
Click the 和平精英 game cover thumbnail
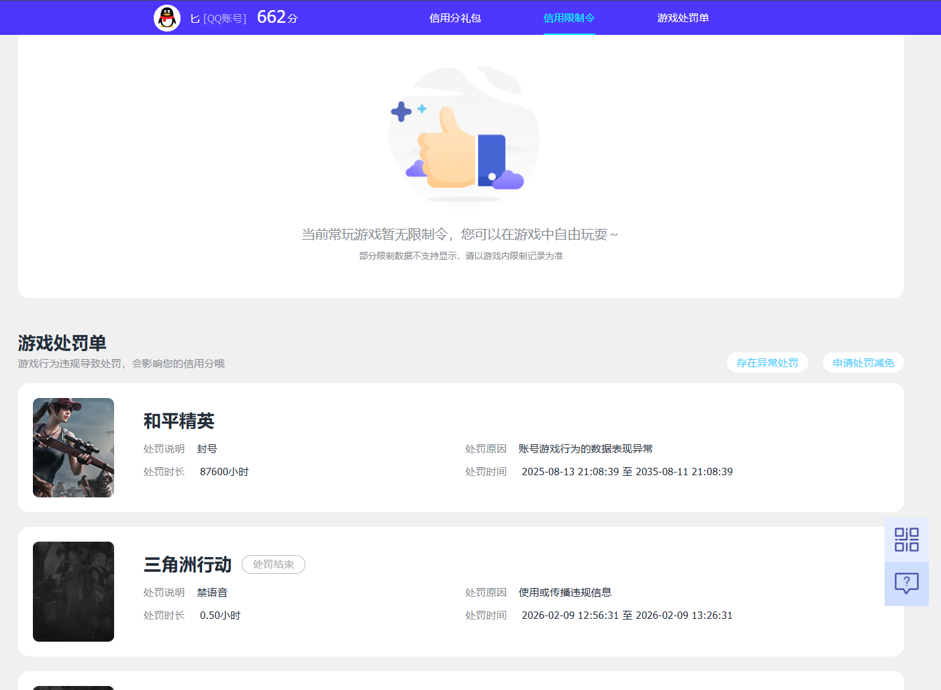(73, 448)
